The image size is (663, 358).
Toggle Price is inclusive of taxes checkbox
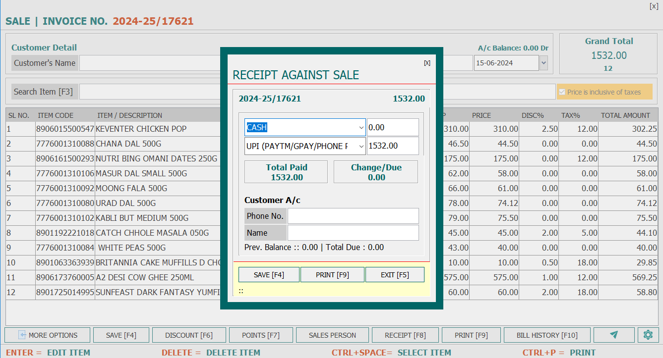point(562,92)
